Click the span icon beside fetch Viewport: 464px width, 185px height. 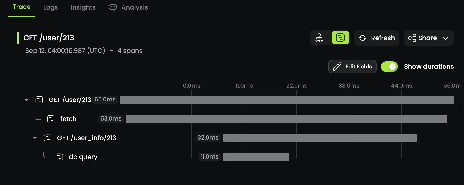[x=51, y=119]
